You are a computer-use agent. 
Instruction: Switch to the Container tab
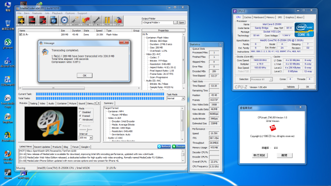[62, 103]
